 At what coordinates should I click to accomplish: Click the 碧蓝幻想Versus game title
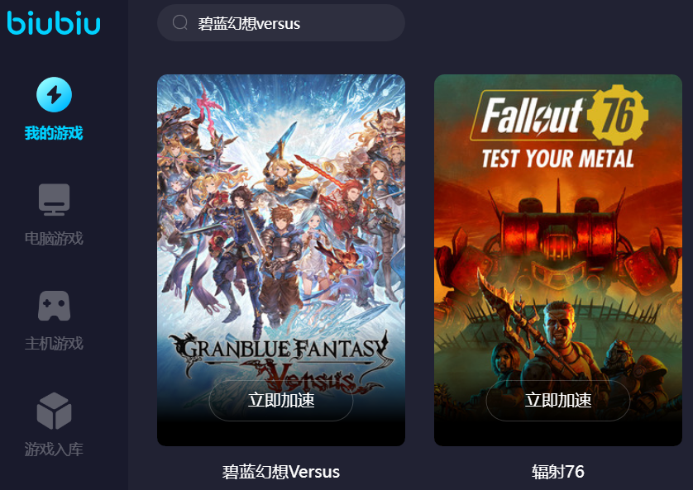pyautogui.click(x=281, y=472)
